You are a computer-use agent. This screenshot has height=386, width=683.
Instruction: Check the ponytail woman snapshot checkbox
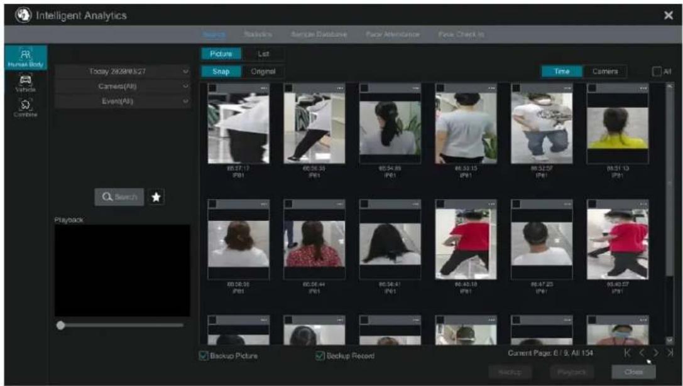click(x=364, y=88)
